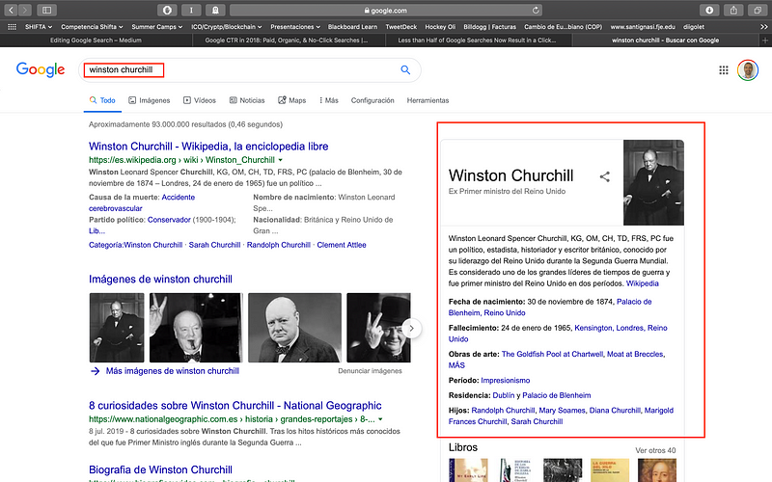772x482 pixels.
Task: Click Impresionismo period link
Action: [505, 380]
